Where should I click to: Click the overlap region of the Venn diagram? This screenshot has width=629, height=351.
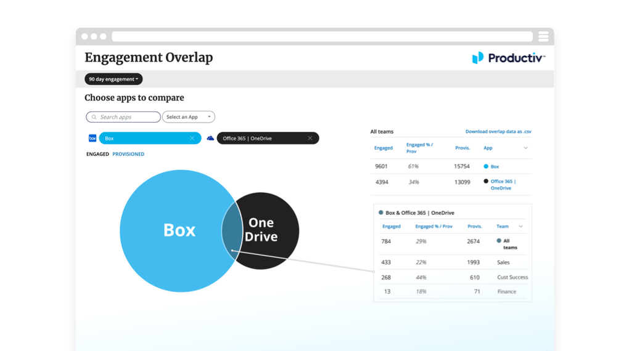point(232,231)
